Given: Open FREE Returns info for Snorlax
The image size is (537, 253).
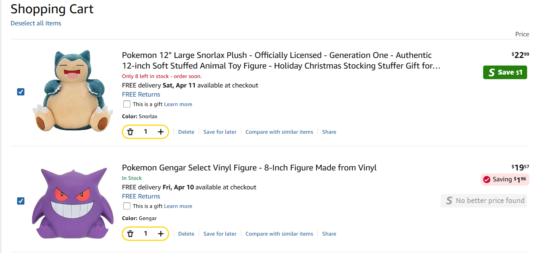Looking at the screenshot, I should (141, 94).
